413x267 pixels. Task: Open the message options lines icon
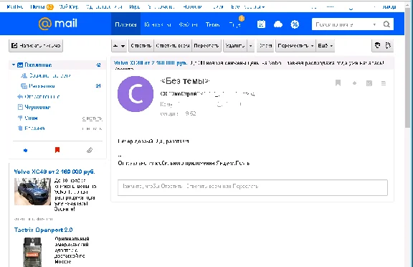tap(384, 83)
